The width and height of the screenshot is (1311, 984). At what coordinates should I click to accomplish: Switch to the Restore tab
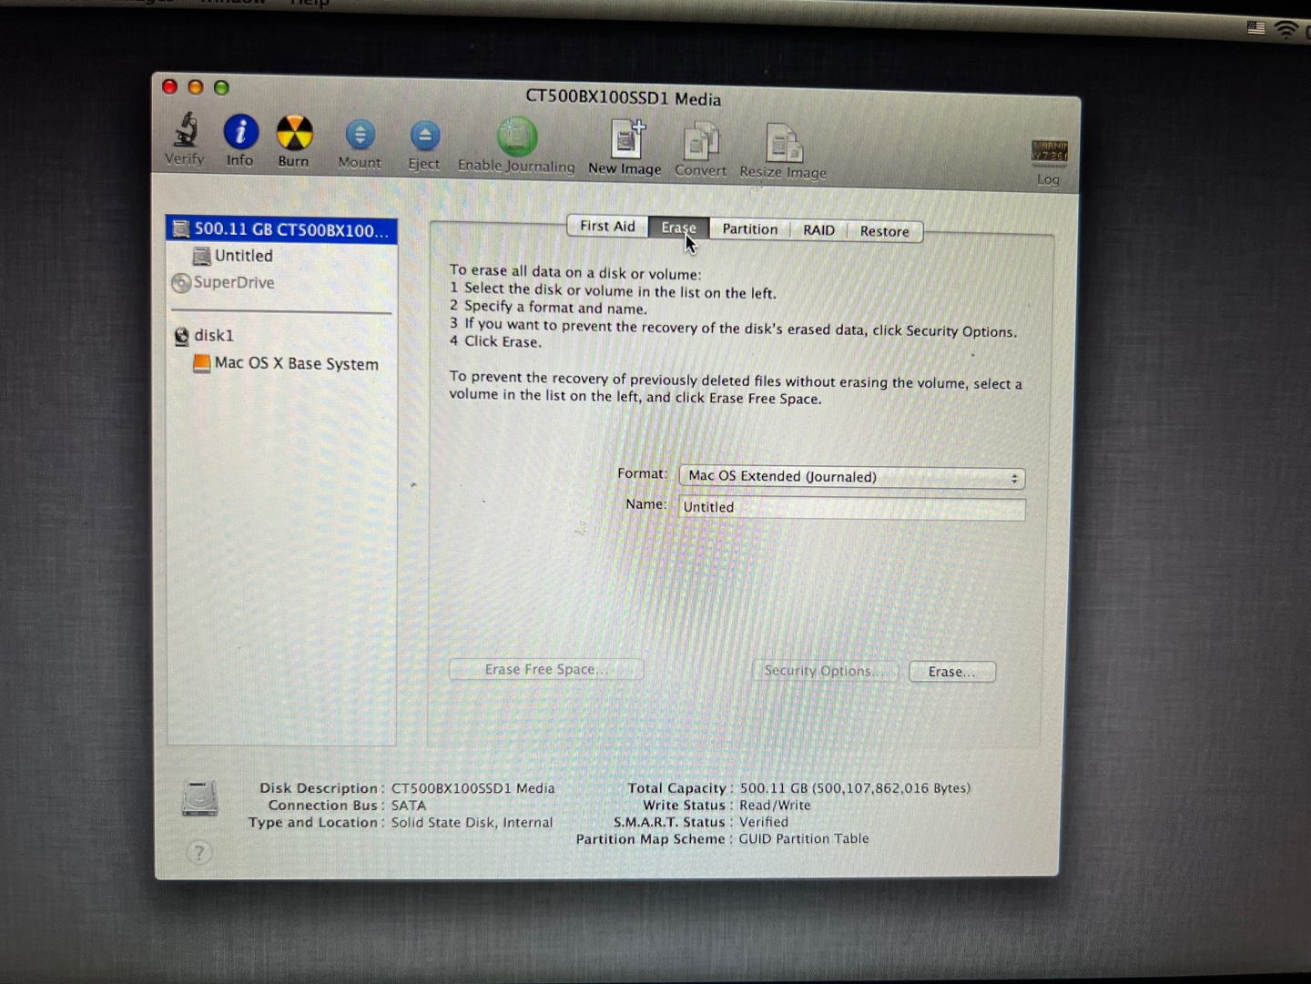885,231
